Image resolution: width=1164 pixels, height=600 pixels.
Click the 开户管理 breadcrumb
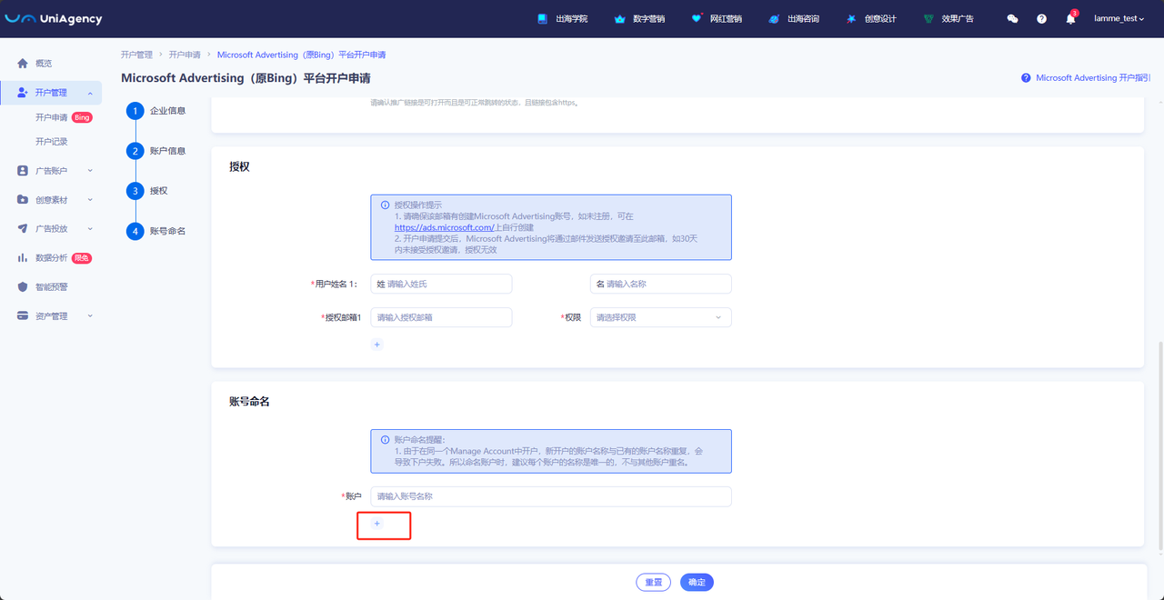click(x=136, y=55)
